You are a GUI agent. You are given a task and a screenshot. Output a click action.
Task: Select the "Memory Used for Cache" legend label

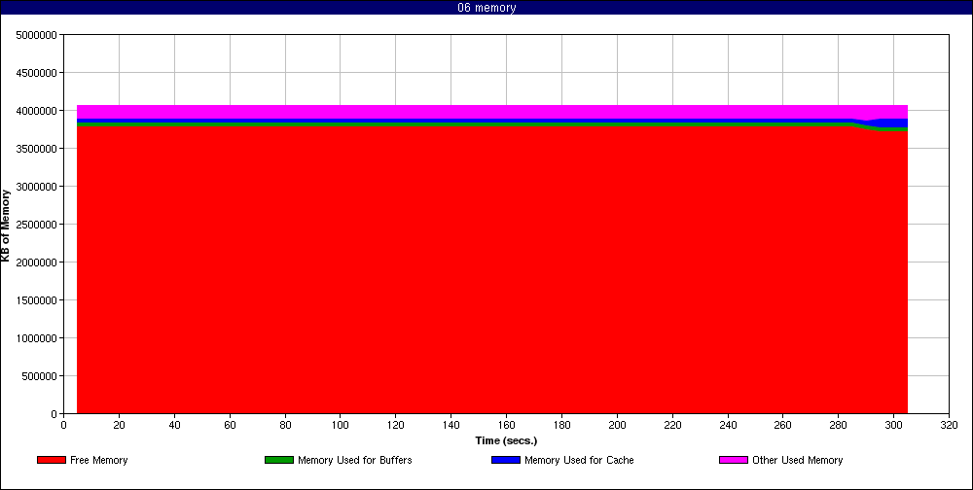coord(579,460)
